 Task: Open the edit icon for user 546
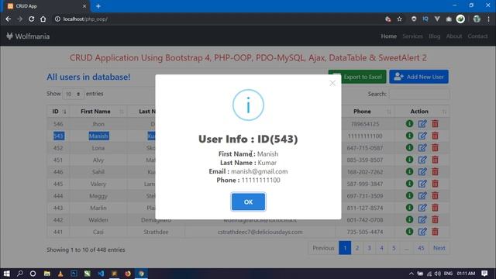click(x=422, y=124)
